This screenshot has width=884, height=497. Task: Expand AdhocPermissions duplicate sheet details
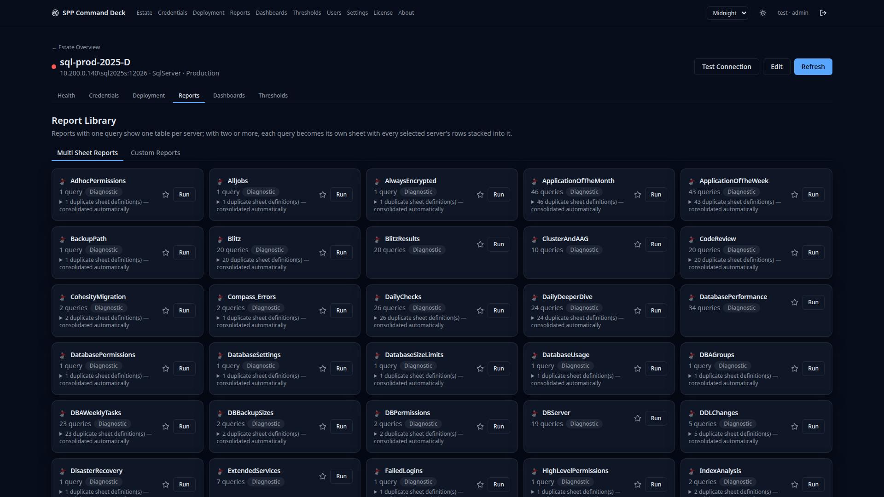[x=104, y=206]
